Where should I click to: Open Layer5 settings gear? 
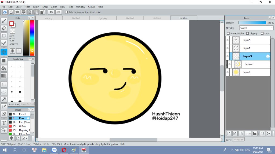[268, 56]
